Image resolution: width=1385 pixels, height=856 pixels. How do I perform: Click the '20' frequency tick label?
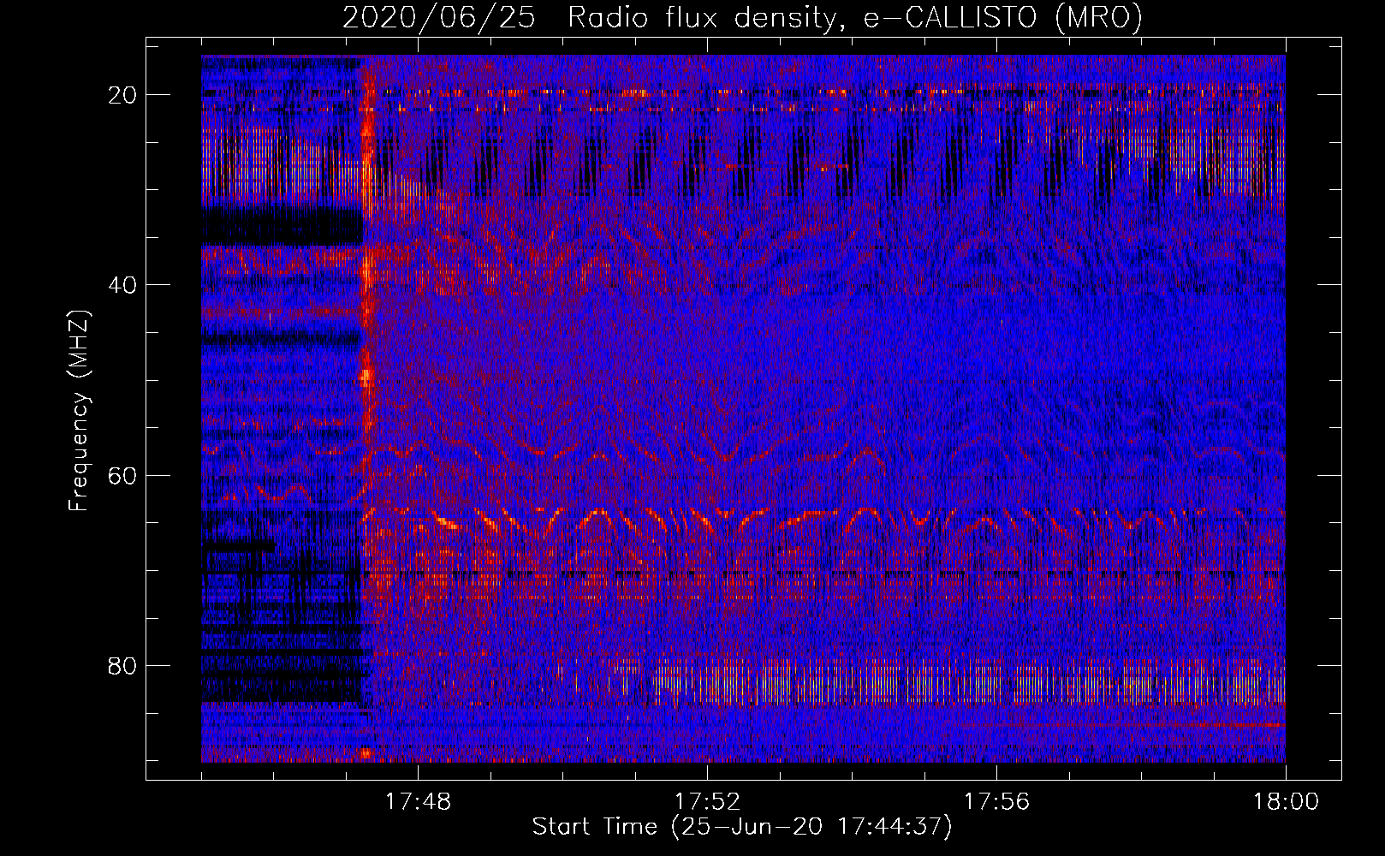[122, 95]
